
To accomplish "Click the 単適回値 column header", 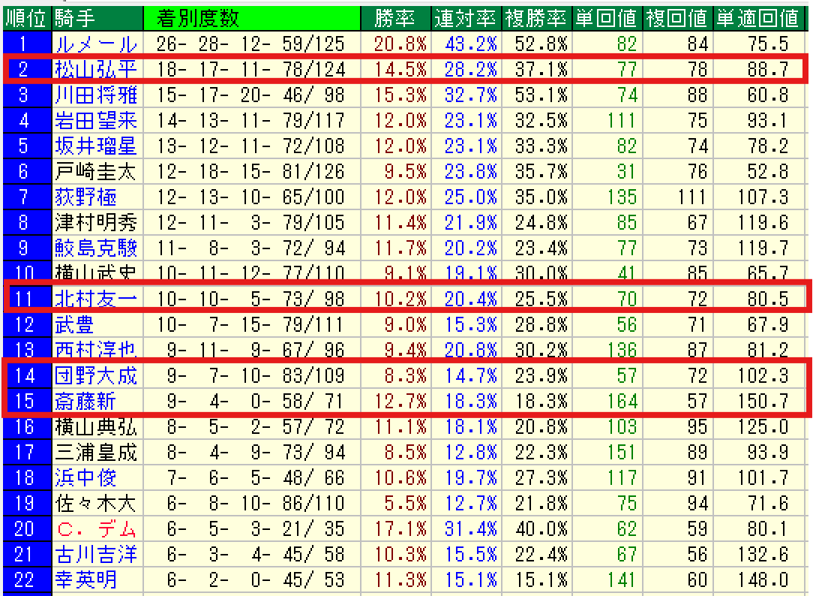I will tap(760, 19).
